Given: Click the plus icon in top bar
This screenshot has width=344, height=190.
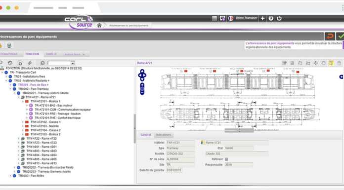Looking at the screenshot, I should point(262,18).
